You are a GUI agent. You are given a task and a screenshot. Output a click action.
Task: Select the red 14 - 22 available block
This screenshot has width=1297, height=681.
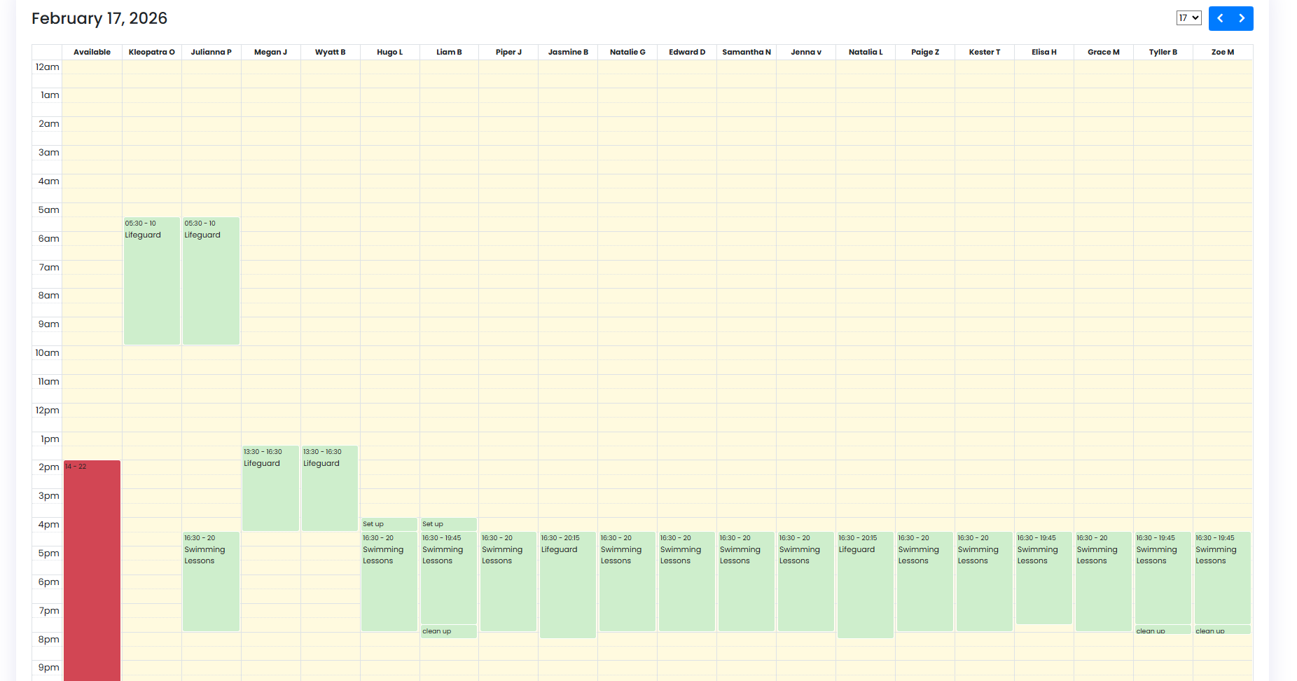point(92,570)
